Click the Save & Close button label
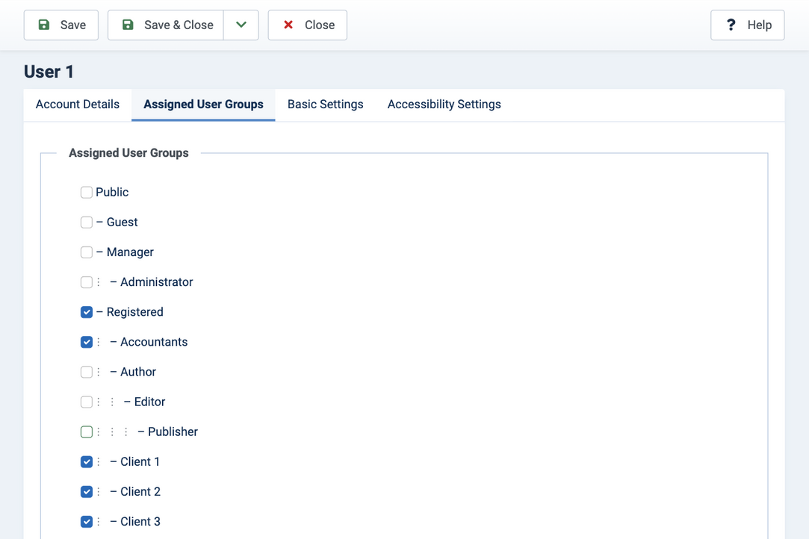Screen dimensions: 809x539 (179, 25)
